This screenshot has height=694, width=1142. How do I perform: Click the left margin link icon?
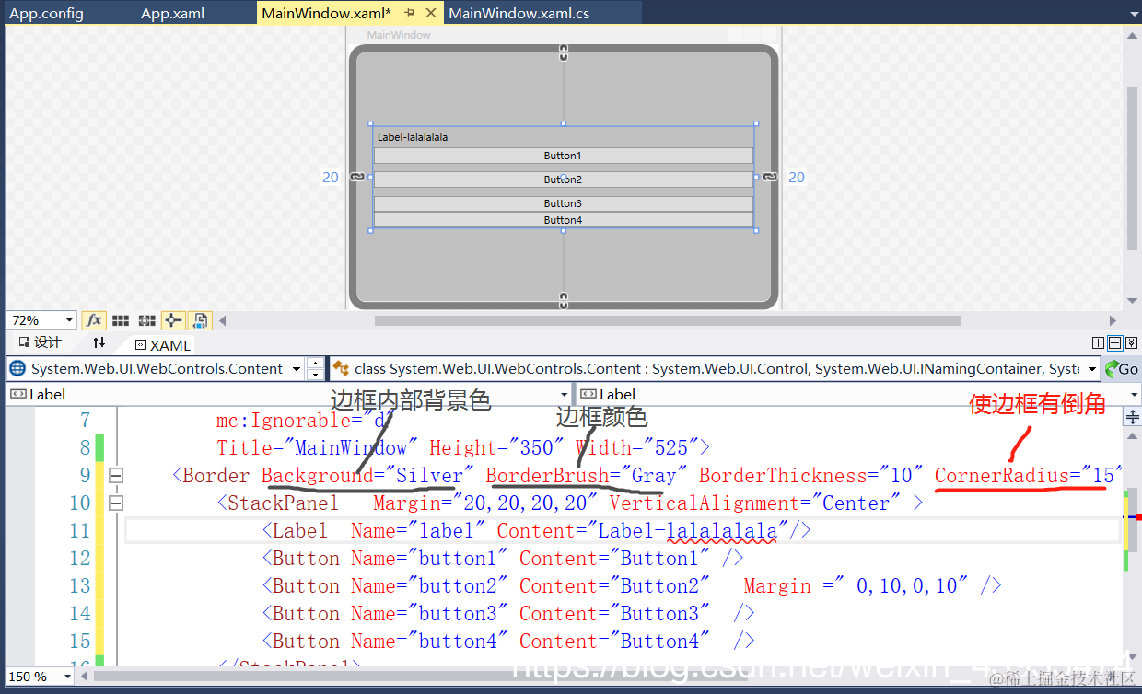357,177
